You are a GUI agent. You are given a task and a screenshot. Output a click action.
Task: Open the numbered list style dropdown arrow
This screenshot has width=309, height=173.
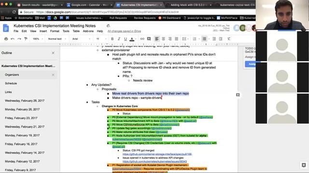click(199, 39)
